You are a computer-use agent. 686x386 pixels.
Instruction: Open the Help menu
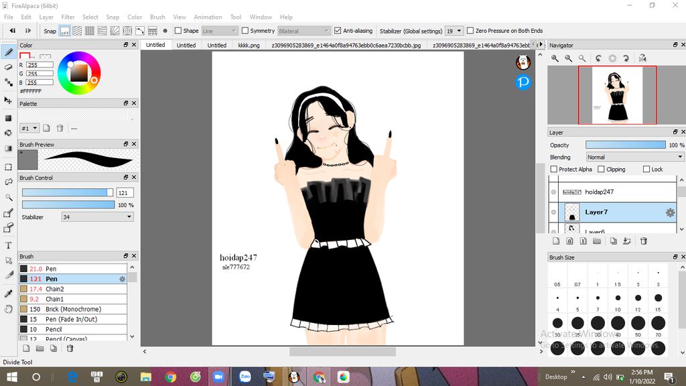[286, 17]
